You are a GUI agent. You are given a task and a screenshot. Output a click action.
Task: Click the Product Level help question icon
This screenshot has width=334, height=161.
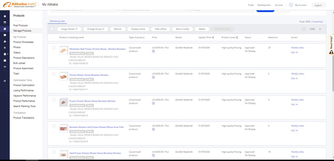[237, 38]
